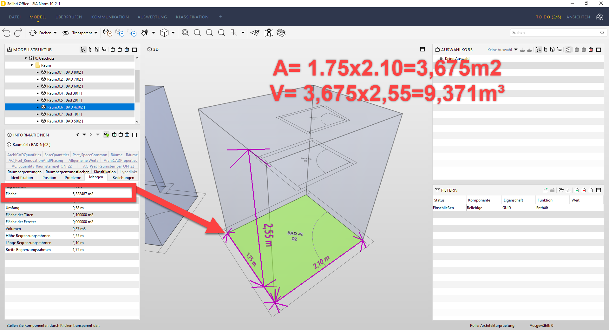Add a new layout with plus button

(220, 17)
